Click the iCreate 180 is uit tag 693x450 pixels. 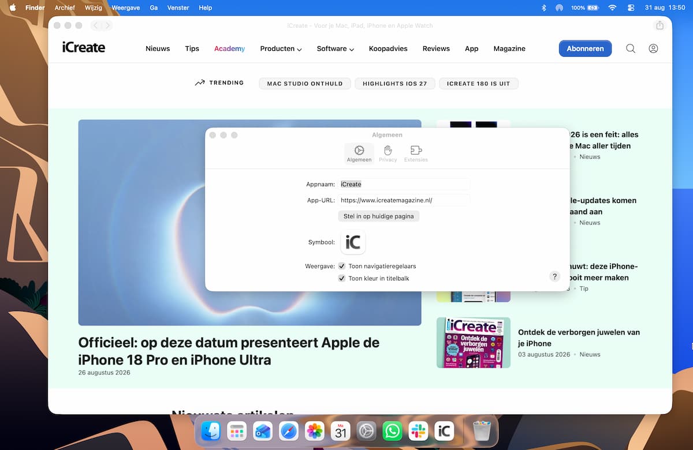click(479, 84)
